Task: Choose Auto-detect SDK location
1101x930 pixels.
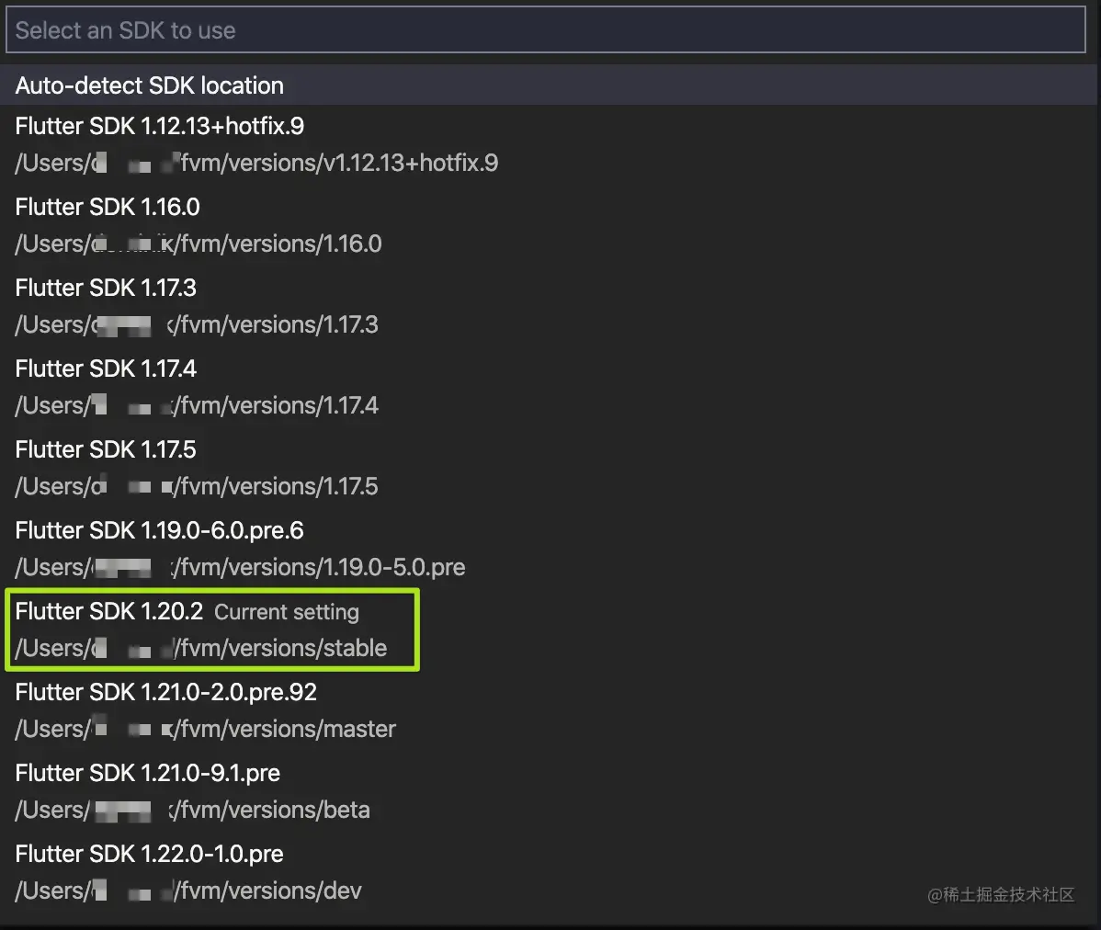Action: click(549, 85)
